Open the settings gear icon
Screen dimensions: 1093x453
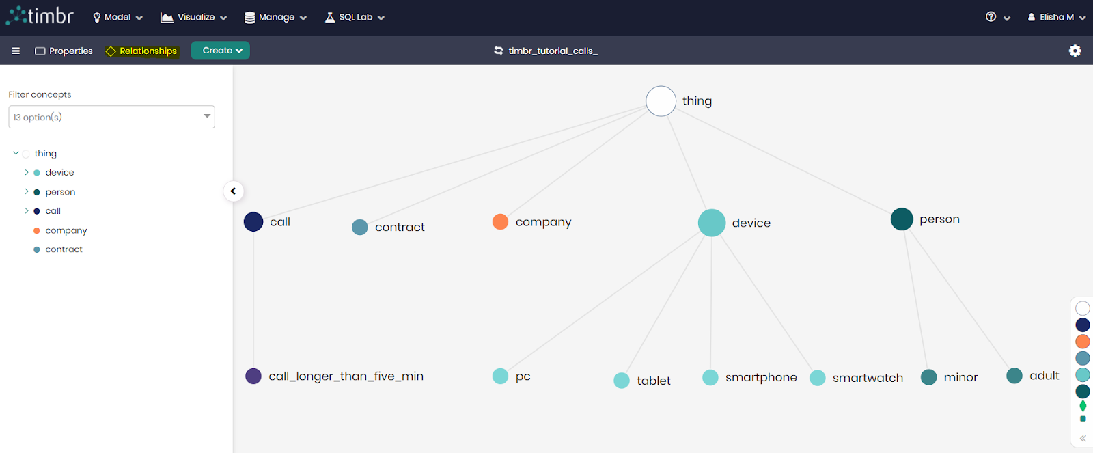(1075, 51)
